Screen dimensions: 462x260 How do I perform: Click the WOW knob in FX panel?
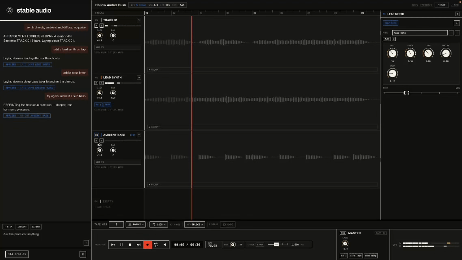click(x=393, y=74)
